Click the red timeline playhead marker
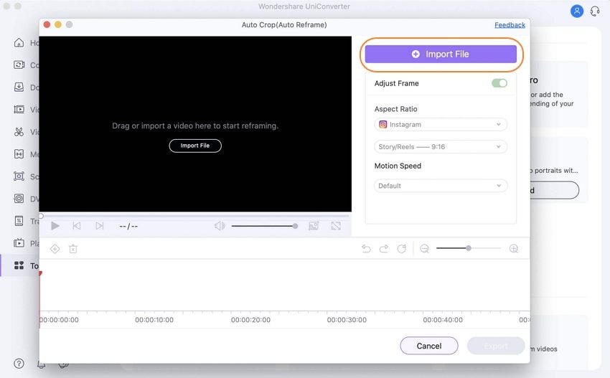Screen dimensions: 610x378 40,274
